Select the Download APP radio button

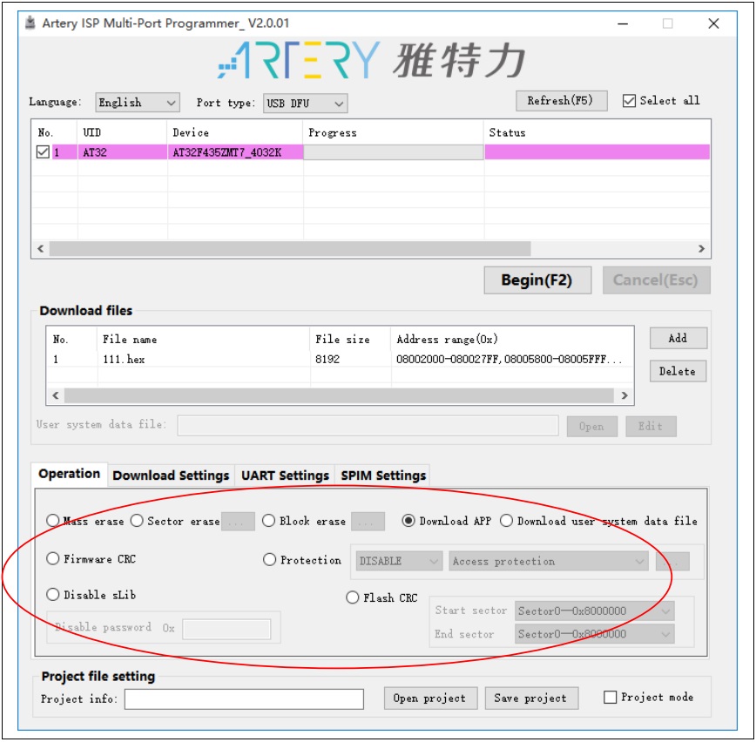408,521
